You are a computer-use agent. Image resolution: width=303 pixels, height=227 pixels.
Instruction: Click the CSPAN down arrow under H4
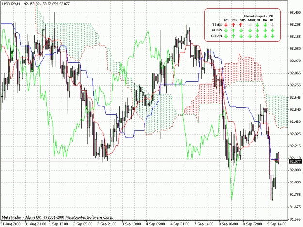[265, 36]
